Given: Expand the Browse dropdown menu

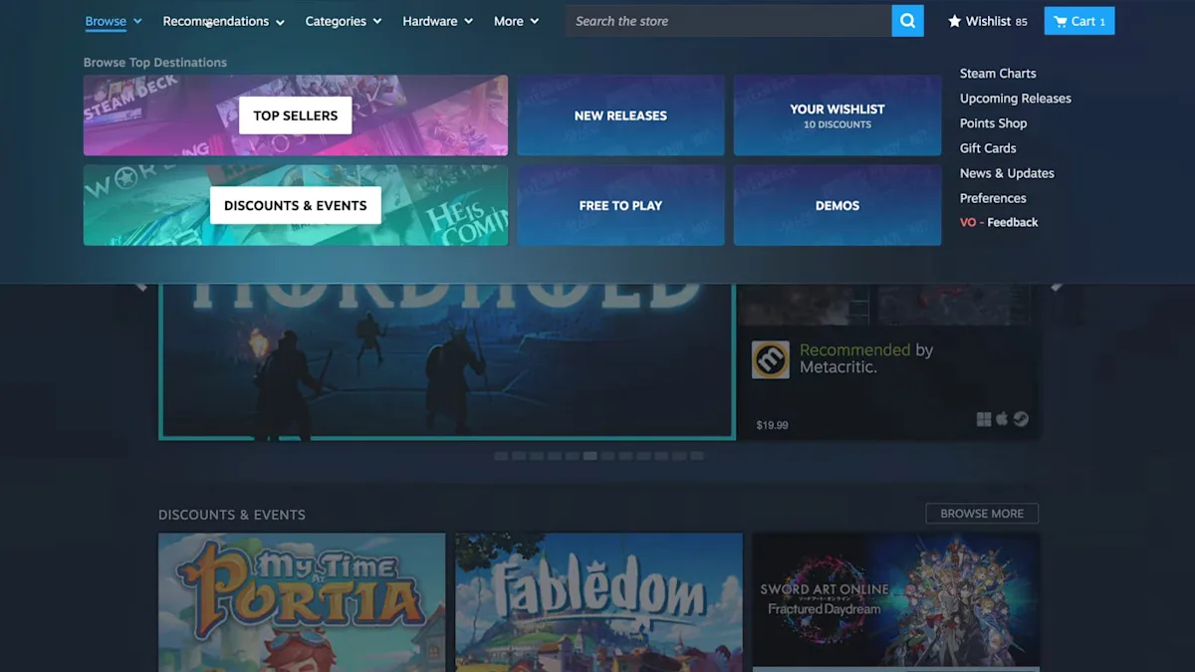Looking at the screenshot, I should [x=113, y=21].
